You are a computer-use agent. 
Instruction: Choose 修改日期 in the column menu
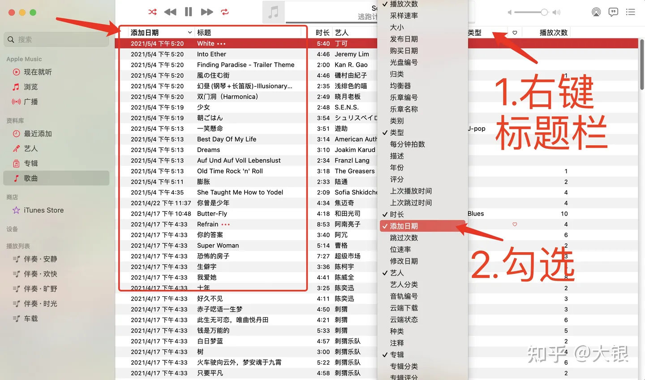pyautogui.click(x=423, y=261)
